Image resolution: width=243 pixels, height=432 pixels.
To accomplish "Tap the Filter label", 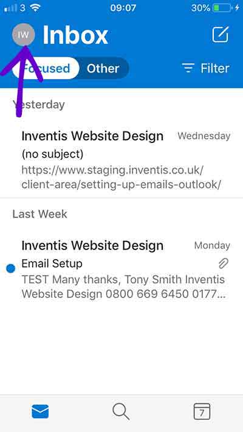I will point(215,68).
